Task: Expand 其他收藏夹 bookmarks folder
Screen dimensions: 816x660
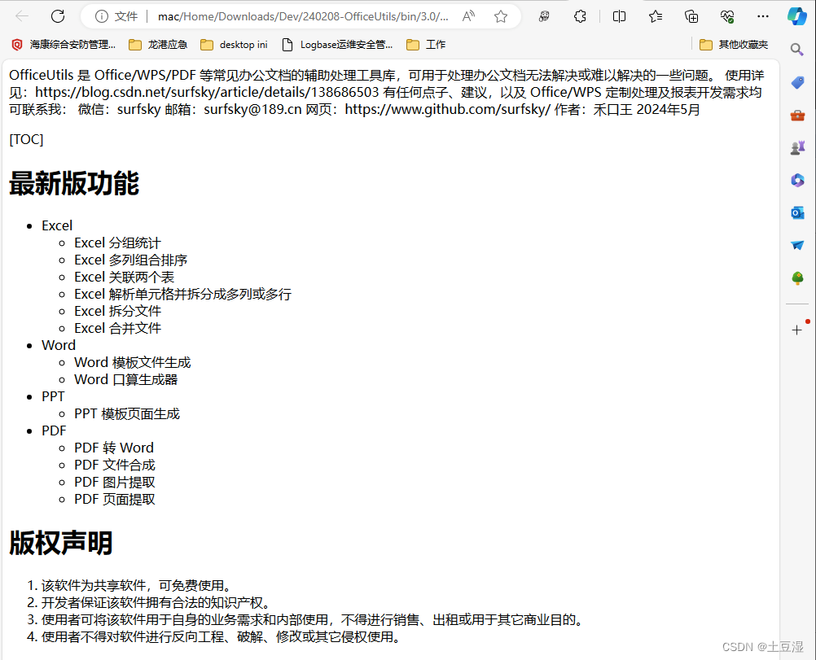Action: (x=733, y=45)
